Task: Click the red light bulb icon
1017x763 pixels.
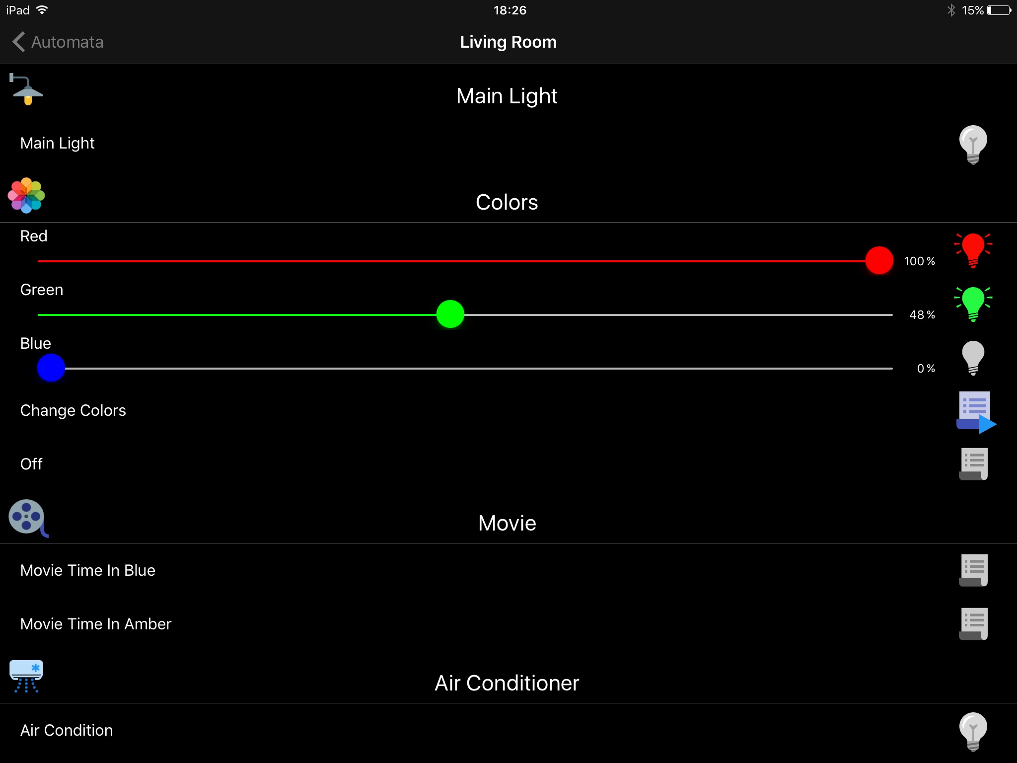Action: (x=974, y=250)
